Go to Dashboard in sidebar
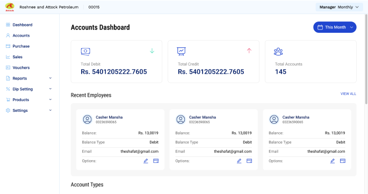This screenshot has width=368, height=194. (x=23, y=25)
